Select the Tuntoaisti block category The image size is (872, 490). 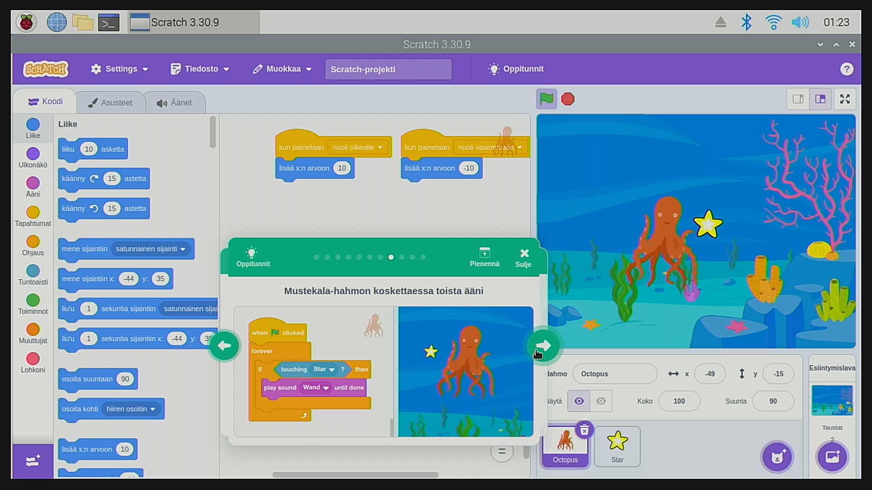tap(33, 275)
